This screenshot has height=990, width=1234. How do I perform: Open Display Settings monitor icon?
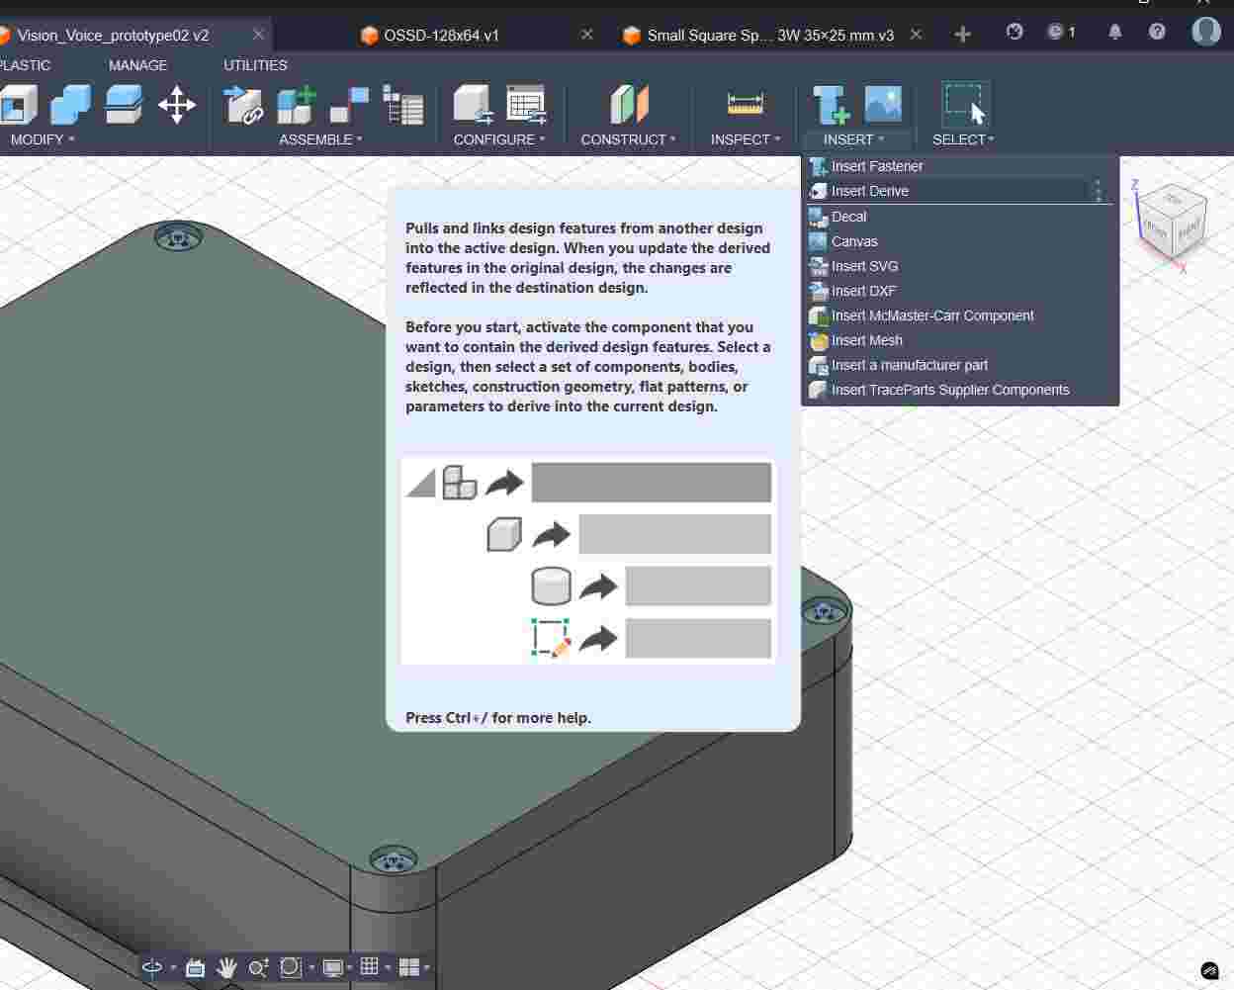coord(333,967)
